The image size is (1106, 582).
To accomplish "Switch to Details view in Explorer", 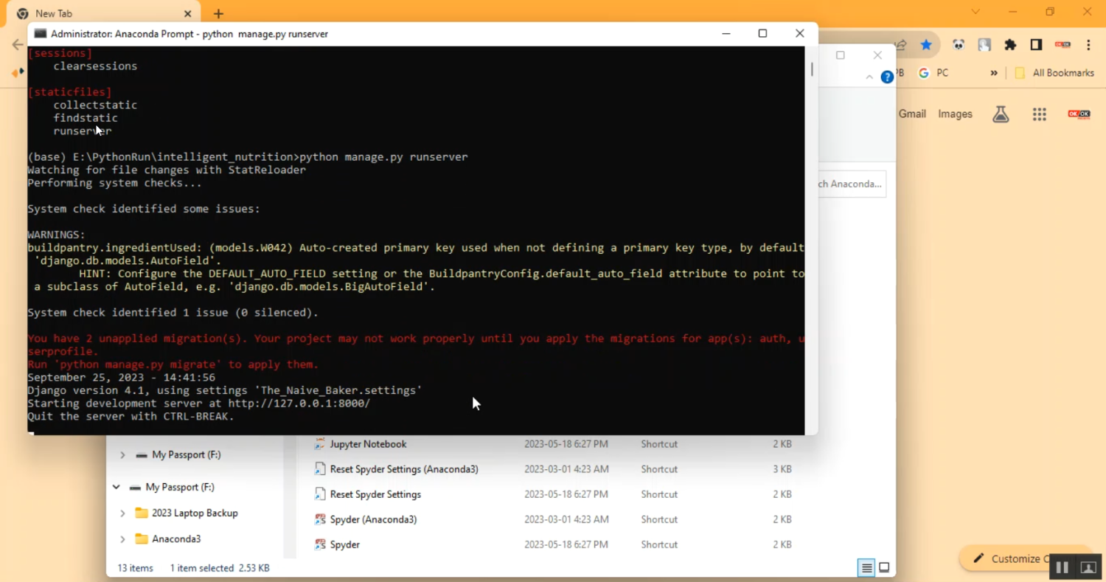I will click(867, 568).
